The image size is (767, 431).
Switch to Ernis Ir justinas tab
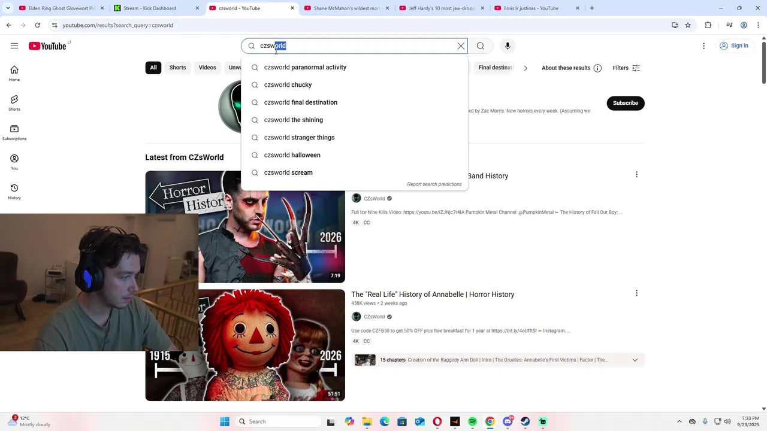(x=536, y=8)
